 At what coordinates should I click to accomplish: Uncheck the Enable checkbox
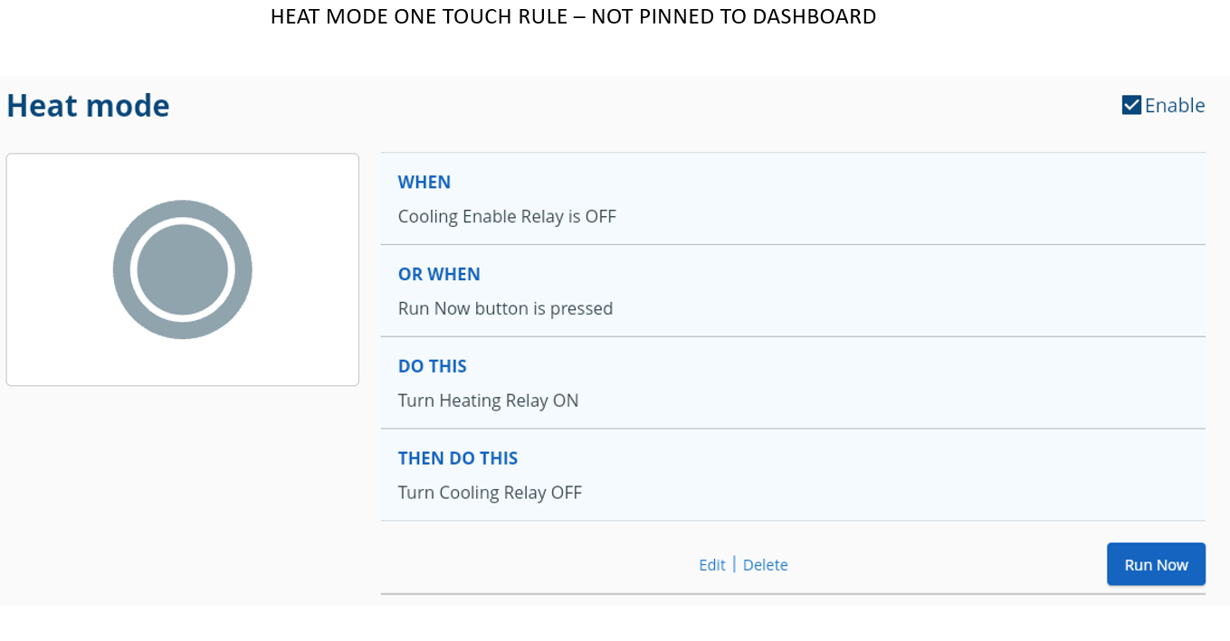[x=1131, y=106]
